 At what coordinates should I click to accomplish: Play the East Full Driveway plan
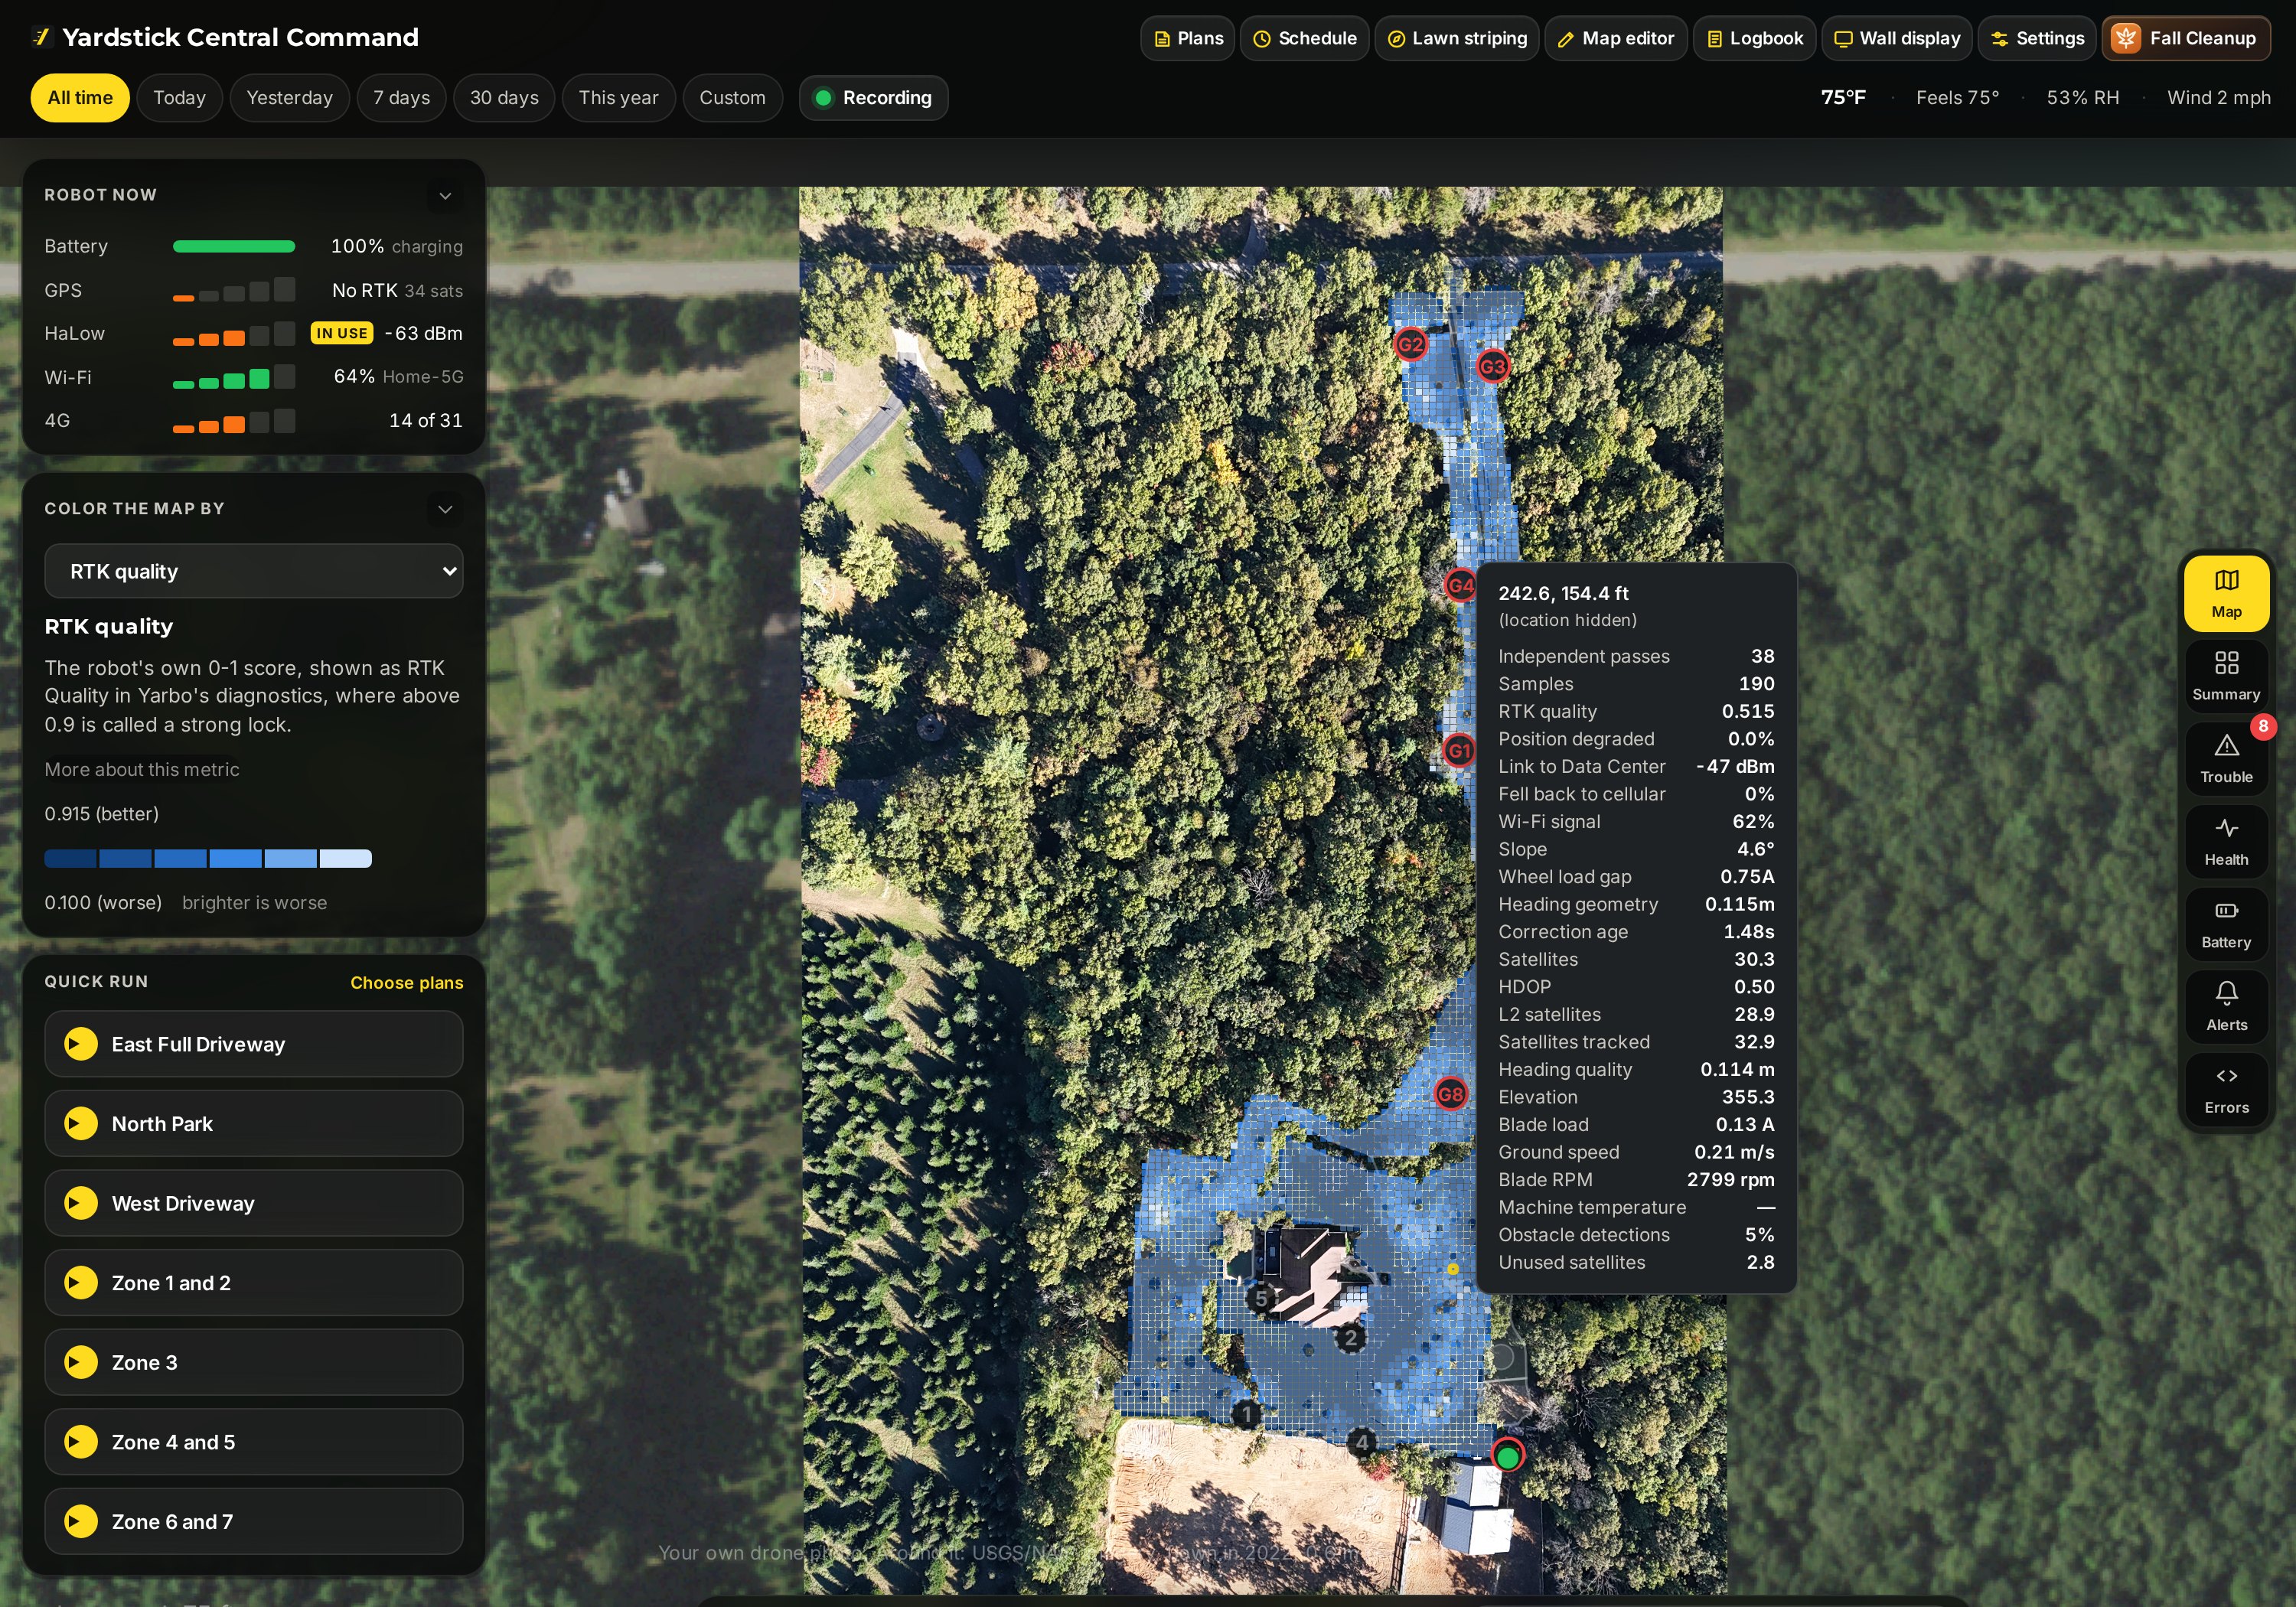coord(81,1044)
